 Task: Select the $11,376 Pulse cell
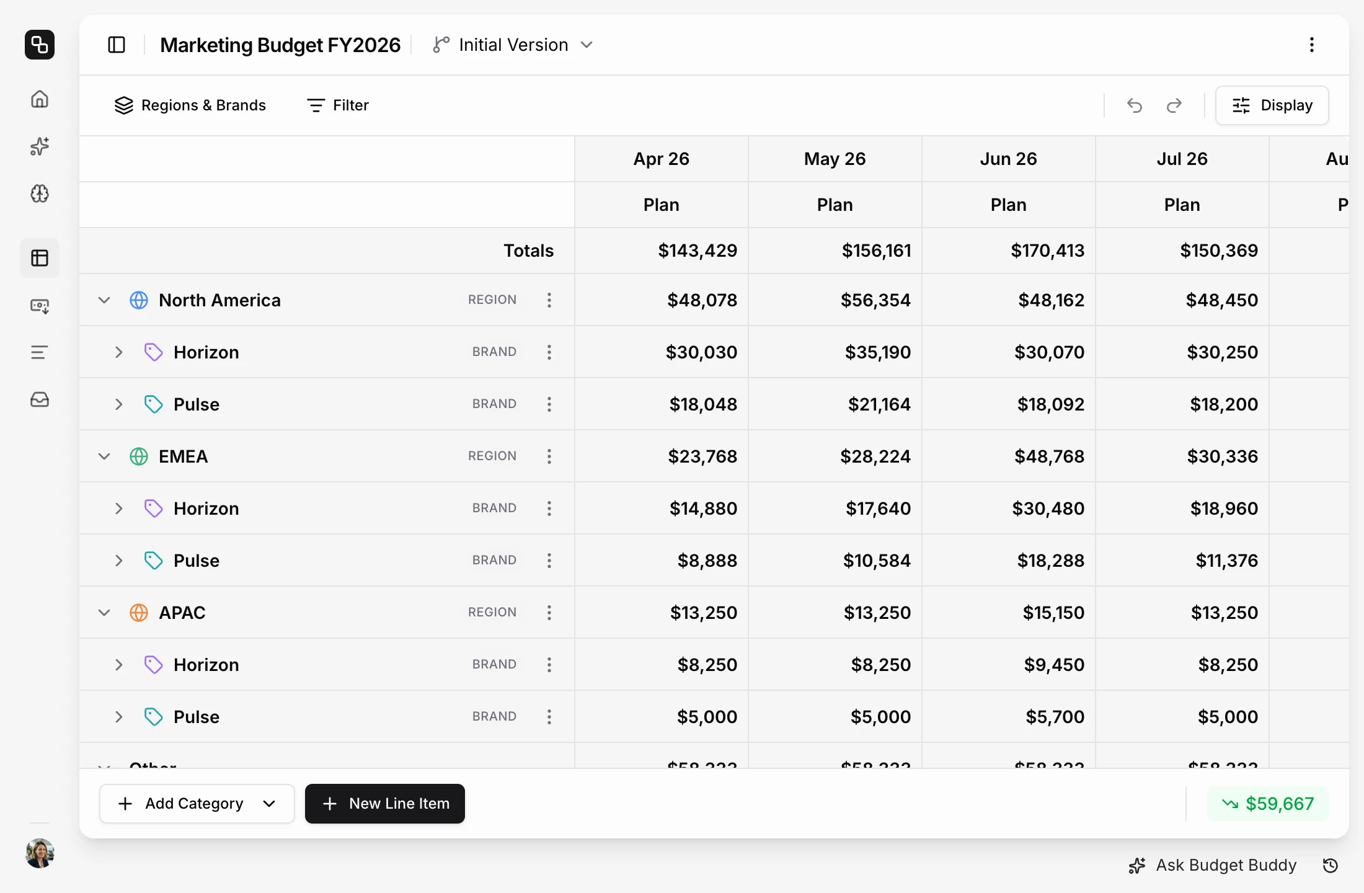pyautogui.click(x=1182, y=561)
